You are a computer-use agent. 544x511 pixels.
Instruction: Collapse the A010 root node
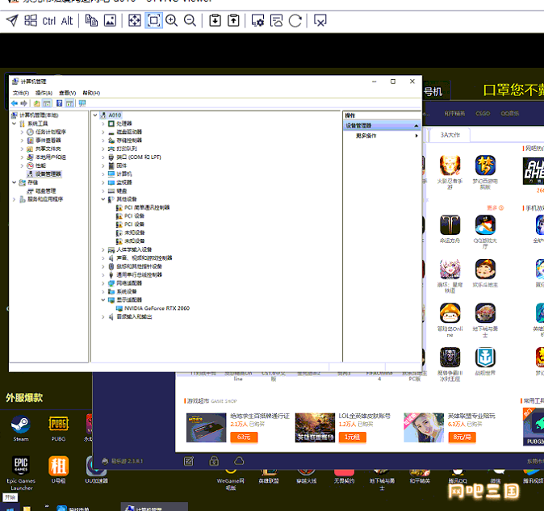[x=95, y=115]
